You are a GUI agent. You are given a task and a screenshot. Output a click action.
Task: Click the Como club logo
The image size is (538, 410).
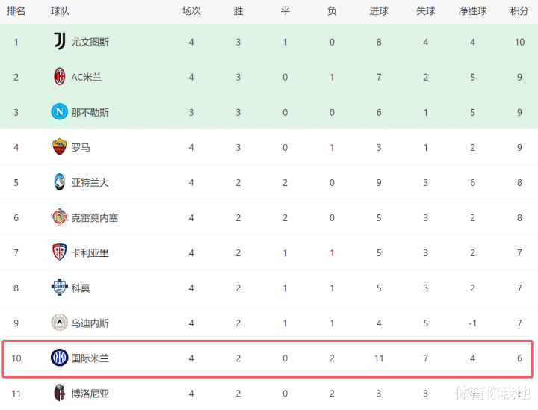point(60,288)
